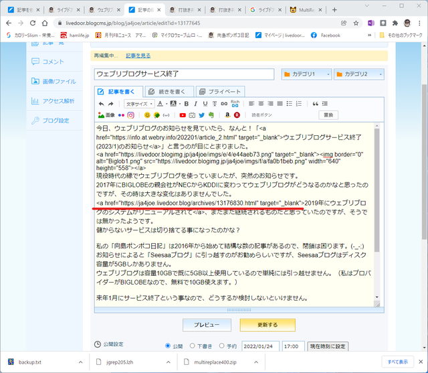
Task: Show hidden bookmarks overflow chevron
Action: click(x=369, y=35)
